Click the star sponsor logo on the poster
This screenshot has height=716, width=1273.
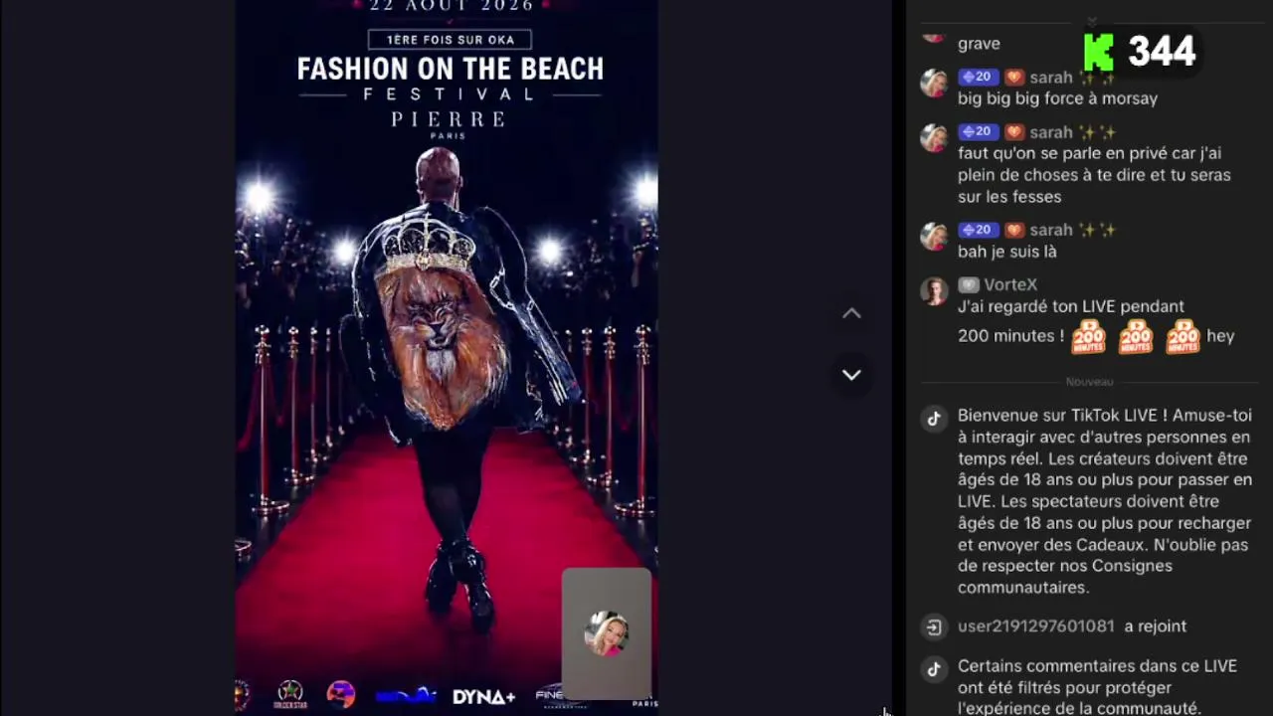pyautogui.click(x=290, y=694)
